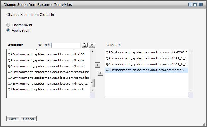207x127 pixels.
Task: Click the Available list scrollbar thumb
Action: pos(92,83)
